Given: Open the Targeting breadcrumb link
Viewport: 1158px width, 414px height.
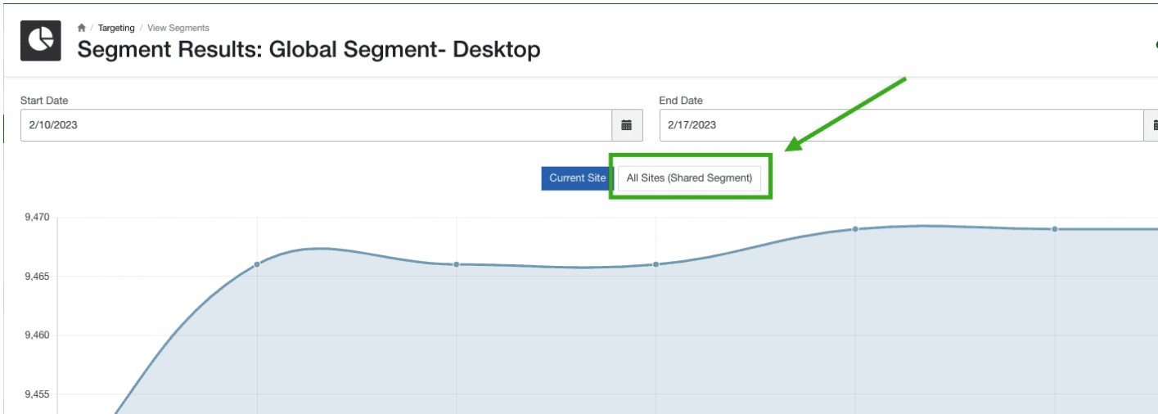Looking at the screenshot, I should (116, 28).
